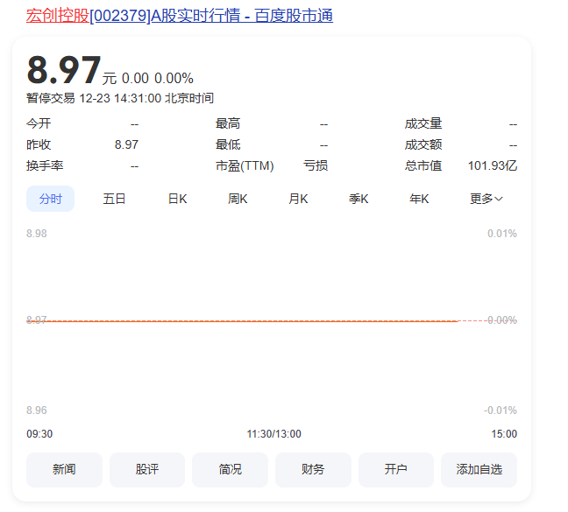Image resolution: width=568 pixels, height=512 pixels.
Task: Click the 8.98 upper axis label
Action: [37, 234]
